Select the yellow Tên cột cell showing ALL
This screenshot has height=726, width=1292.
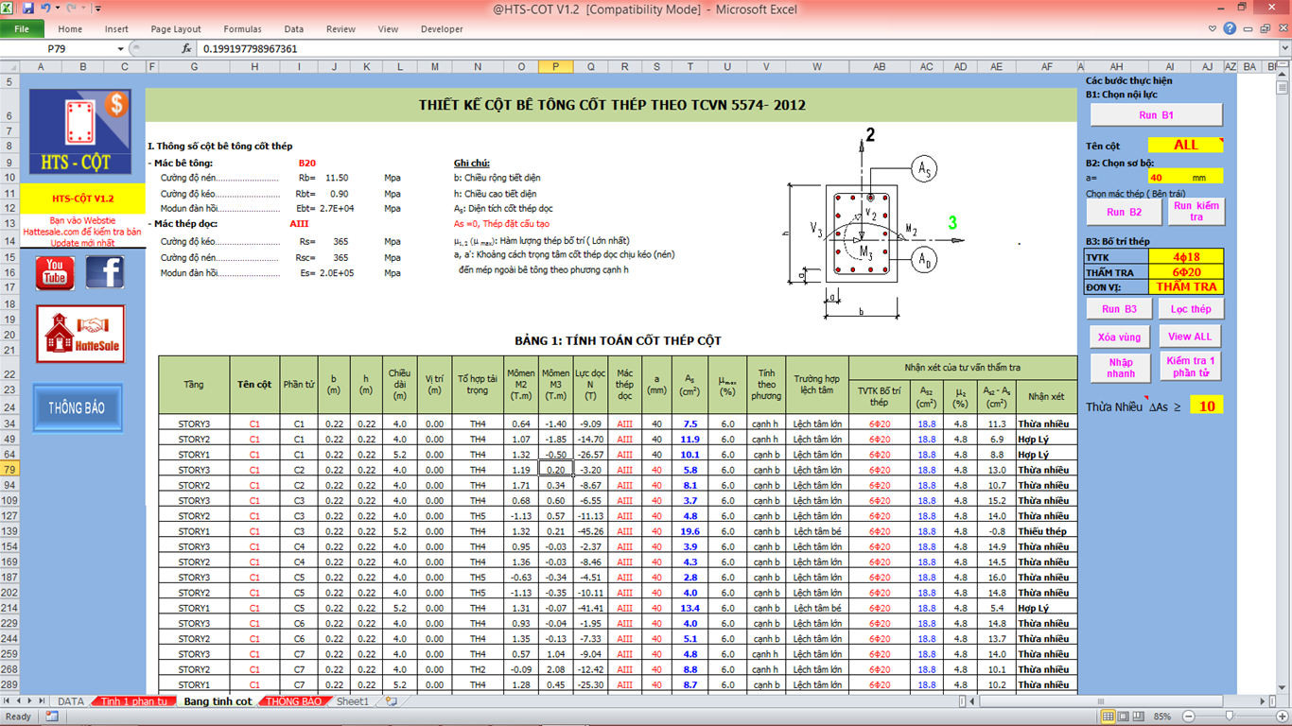click(x=1185, y=145)
